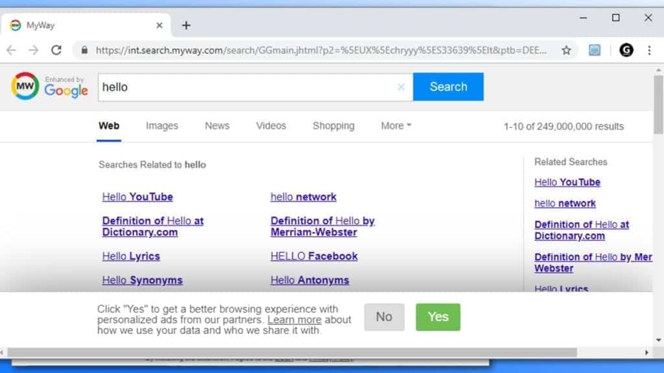Open the Shopping tab
This screenshot has width=664, height=373.
pos(334,126)
